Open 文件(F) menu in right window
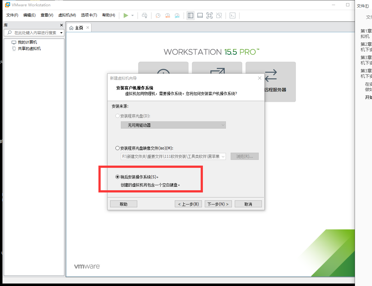This screenshot has width=372, height=286. point(363,6)
